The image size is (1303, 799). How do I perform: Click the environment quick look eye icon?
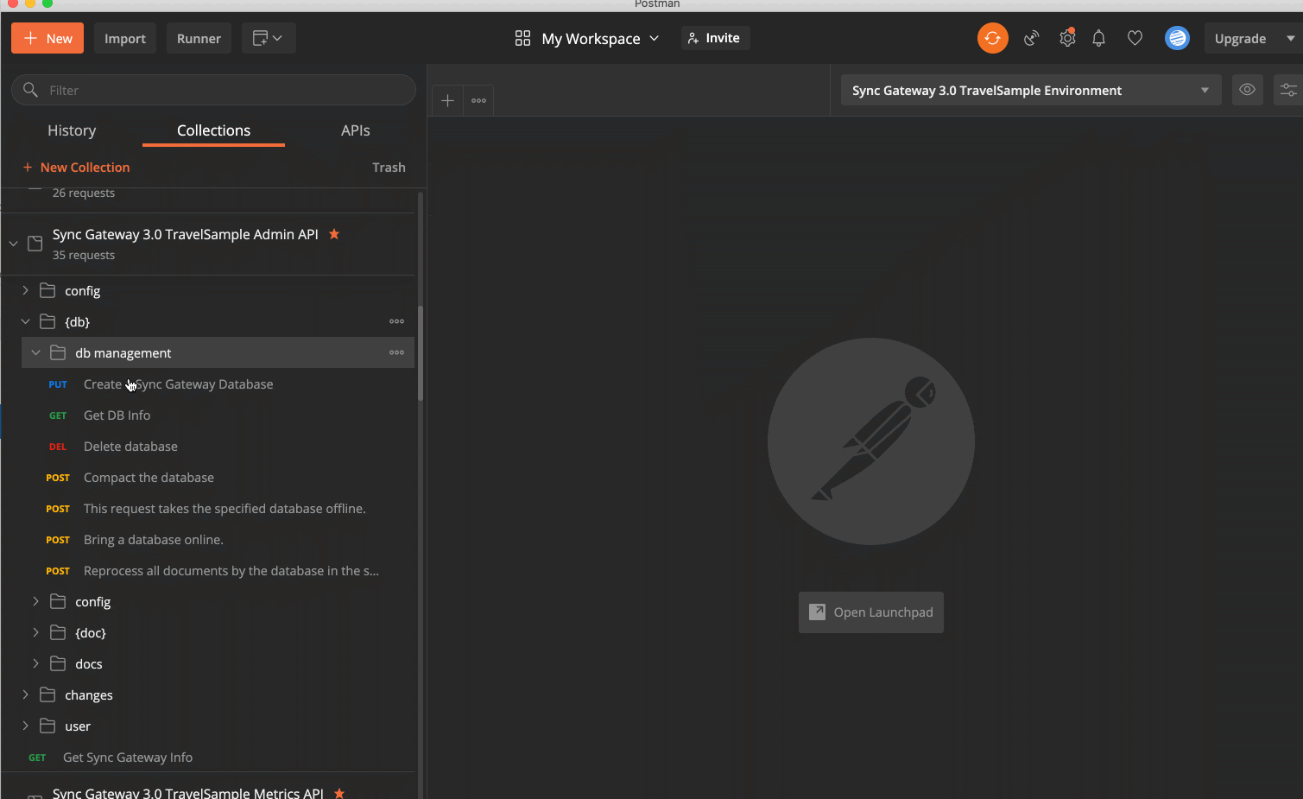[x=1247, y=90]
